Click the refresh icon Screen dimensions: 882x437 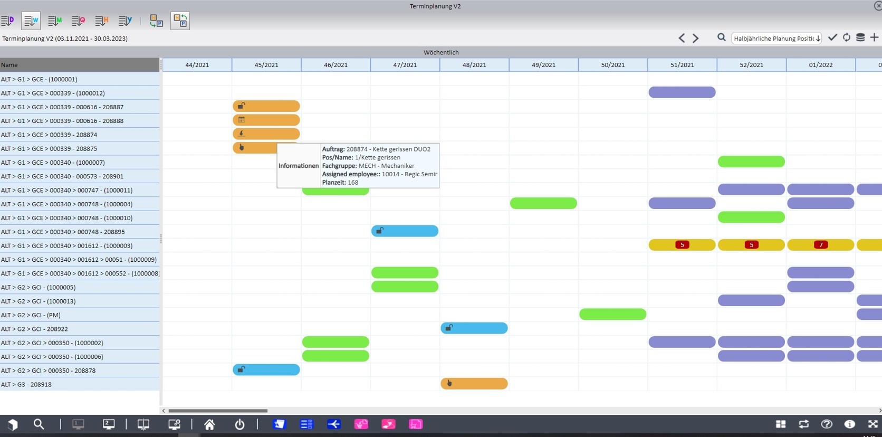coord(847,37)
